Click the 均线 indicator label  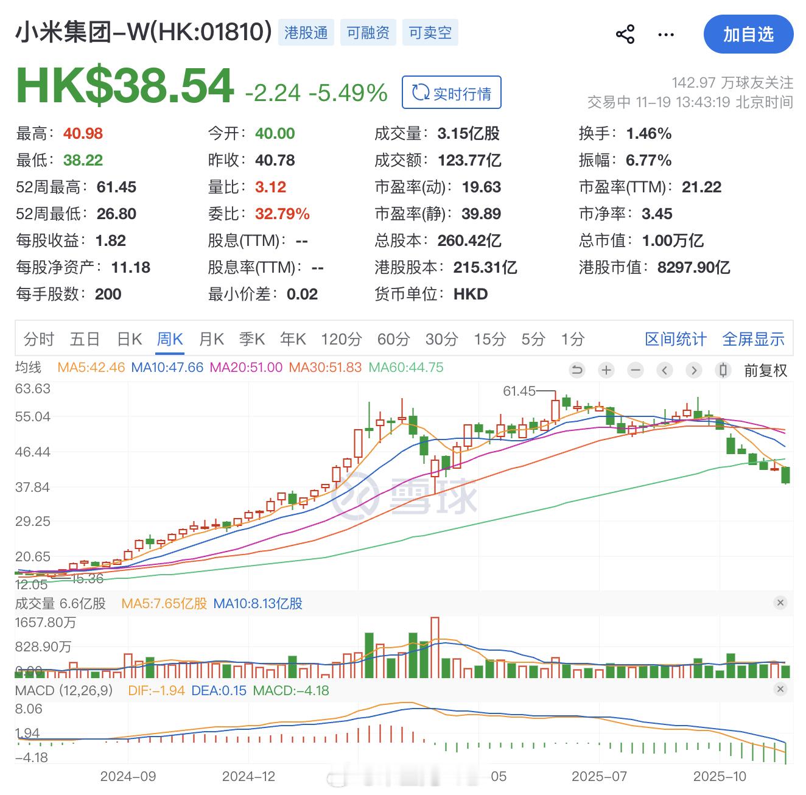pos(28,367)
